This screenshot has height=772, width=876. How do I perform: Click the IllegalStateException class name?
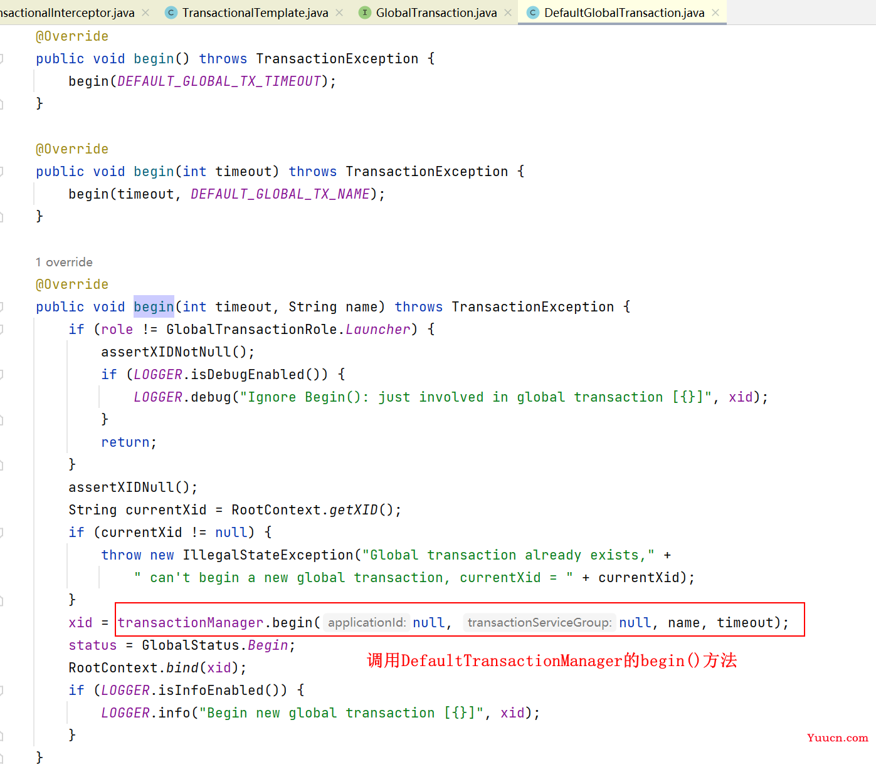point(268,555)
